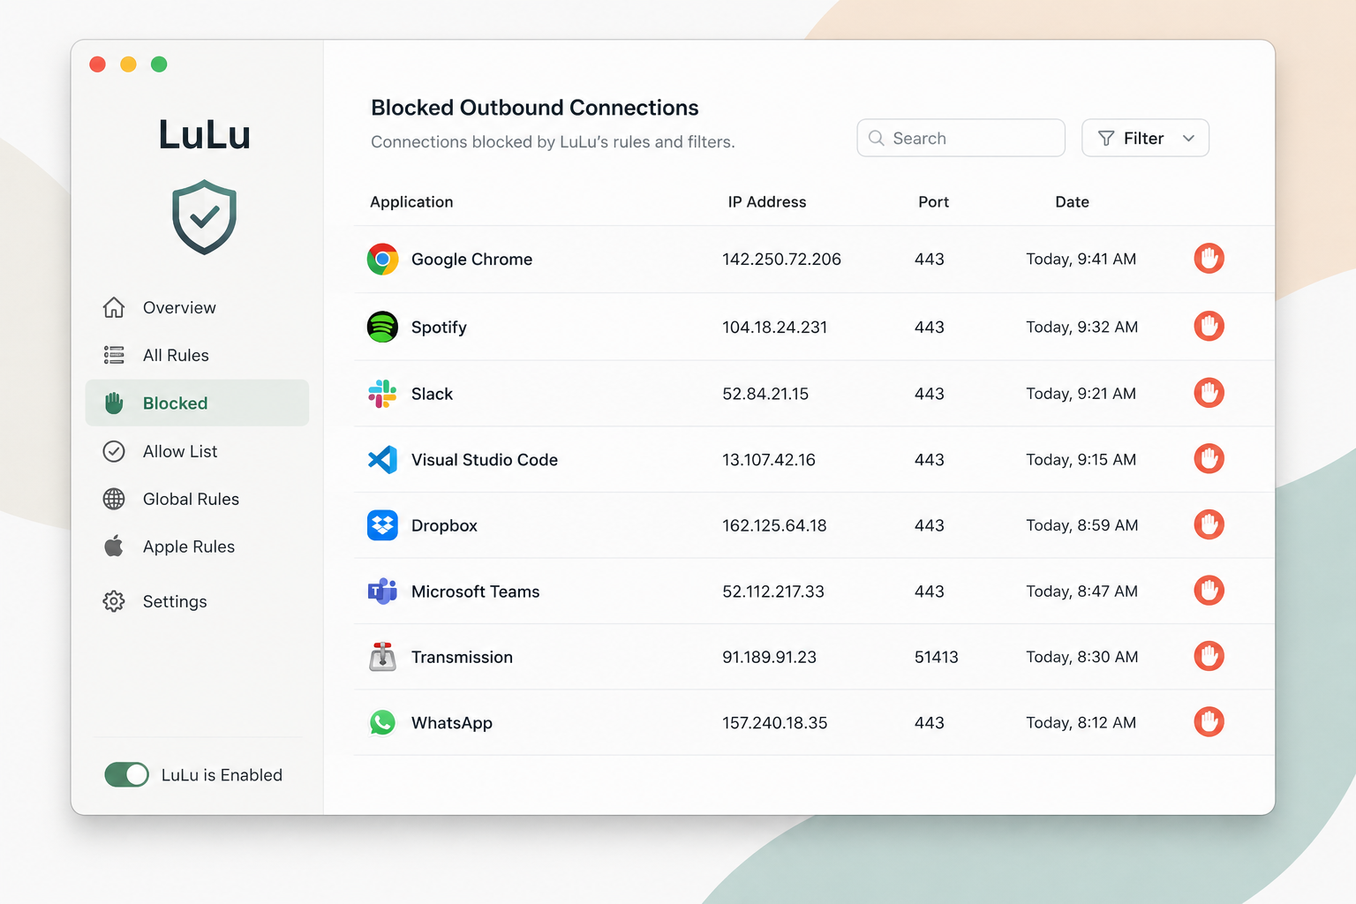Toggle the LuLu is Enabled switch
This screenshot has height=904, width=1356.
(x=126, y=774)
